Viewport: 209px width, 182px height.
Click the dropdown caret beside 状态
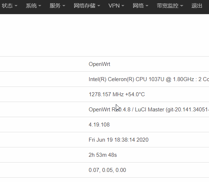pos(16,6)
